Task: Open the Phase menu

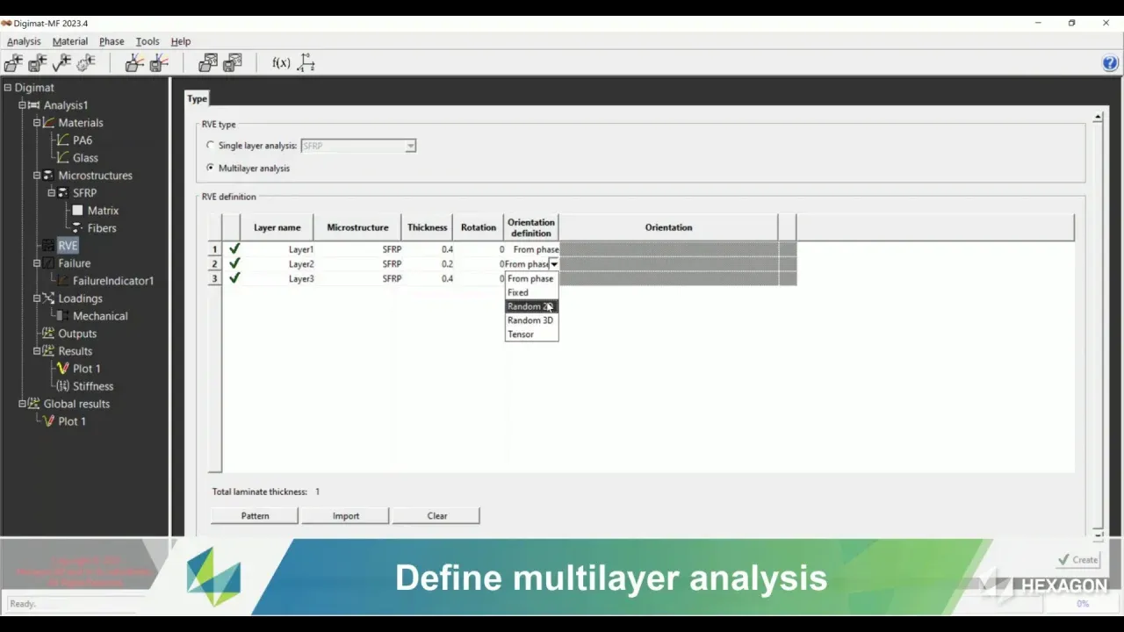Action: point(112,41)
